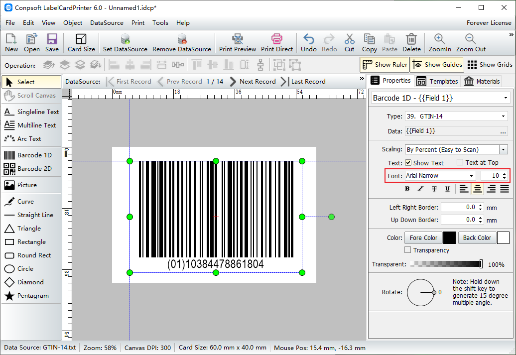Open the Scaling dropdown

(503, 150)
